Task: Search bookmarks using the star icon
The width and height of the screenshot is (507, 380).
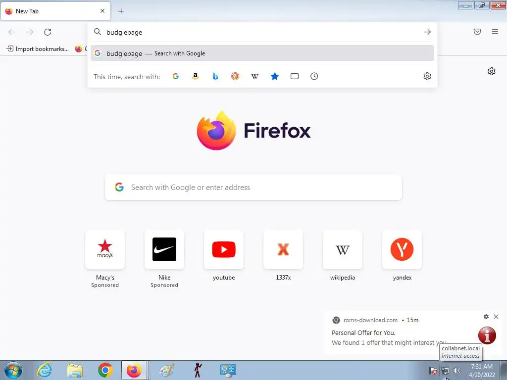Action: coord(274,76)
